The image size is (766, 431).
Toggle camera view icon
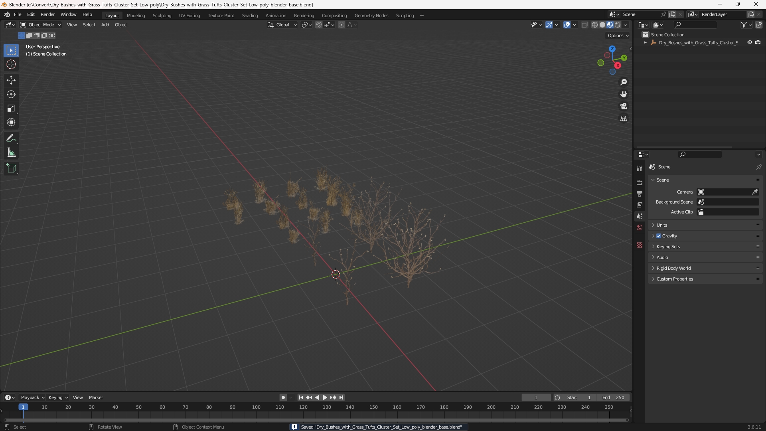(x=624, y=106)
